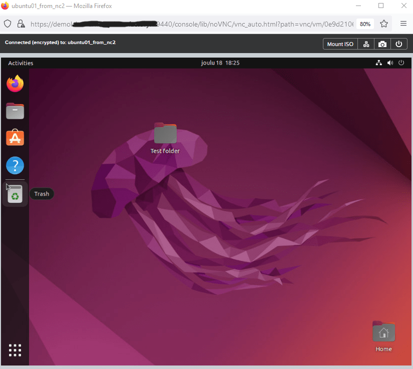413x369 pixels.
Task: Open the Firefox hamburger application menu
Action: (403, 24)
